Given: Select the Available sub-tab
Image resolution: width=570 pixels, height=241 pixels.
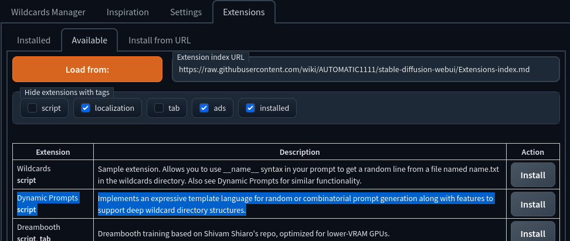Looking at the screenshot, I should pyautogui.click(x=89, y=40).
